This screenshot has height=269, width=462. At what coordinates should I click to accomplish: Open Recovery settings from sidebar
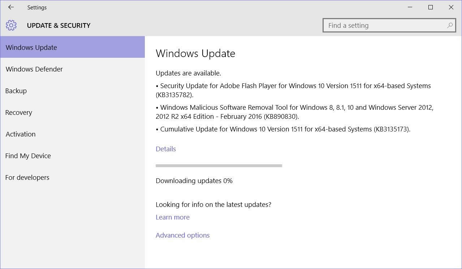pos(18,112)
